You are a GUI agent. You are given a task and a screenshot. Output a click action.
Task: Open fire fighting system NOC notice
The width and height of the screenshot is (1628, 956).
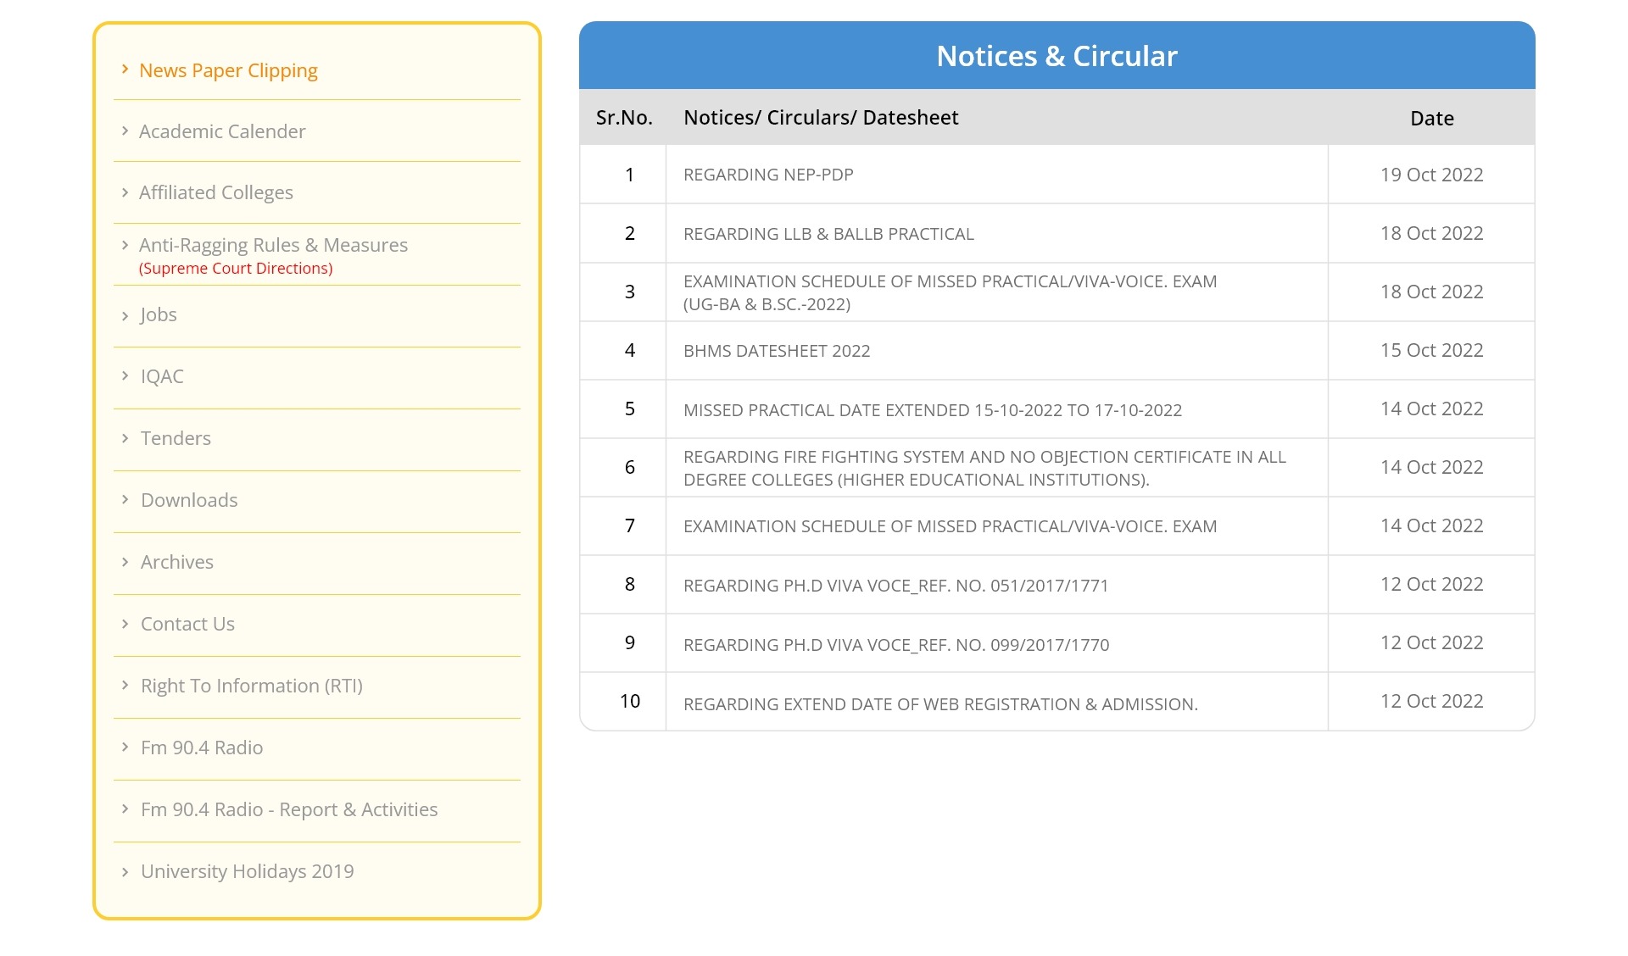pos(984,468)
